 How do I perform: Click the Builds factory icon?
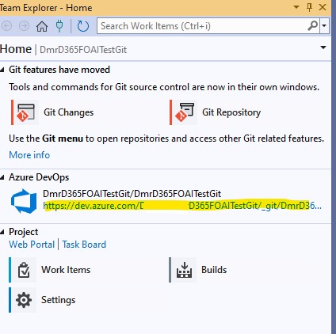click(x=184, y=270)
